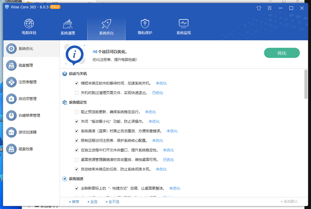
Task: Click 已优化 status beside 桌面资源管理器崩溃时自动重启
Action: 168,159
